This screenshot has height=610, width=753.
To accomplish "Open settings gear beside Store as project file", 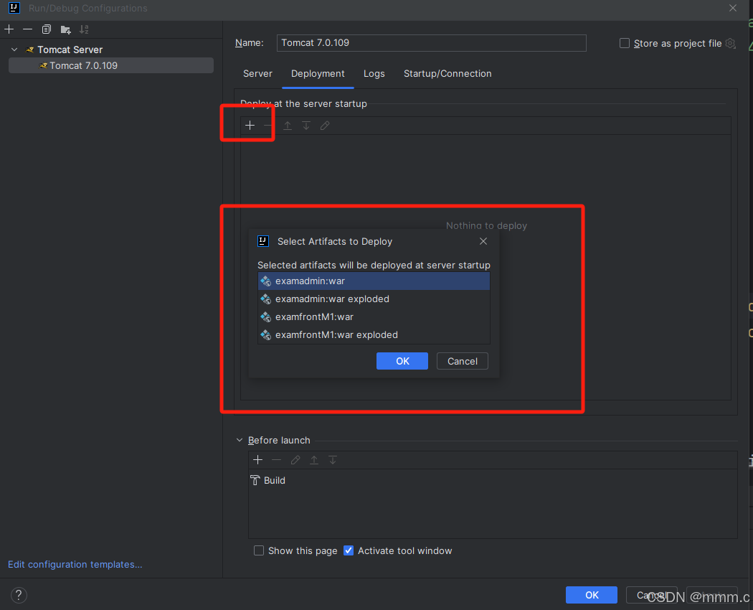I will point(731,43).
